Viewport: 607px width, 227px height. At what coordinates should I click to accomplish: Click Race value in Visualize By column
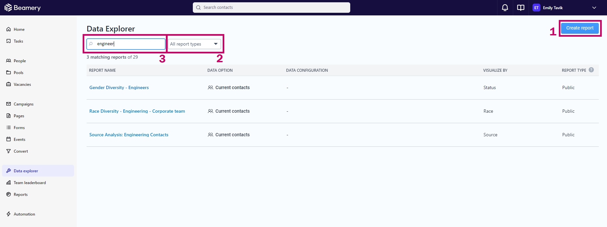point(488,111)
